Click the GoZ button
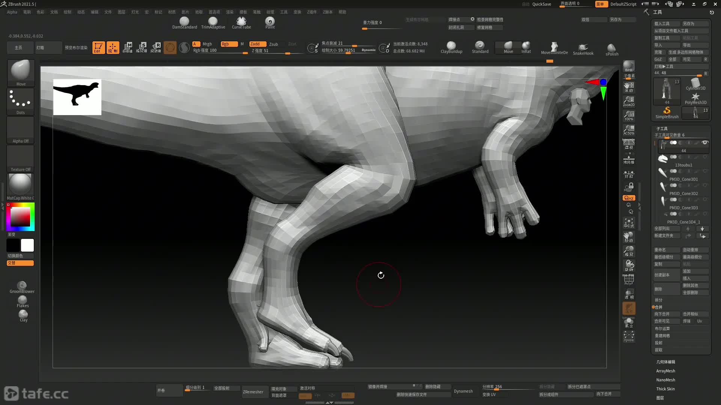Screen dimensions: 721x405 [659, 59]
